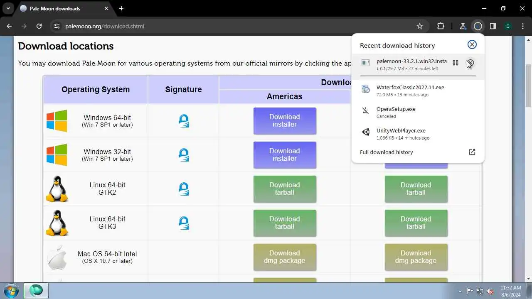The width and height of the screenshot is (532, 299).
Task: View site information icon in address bar
Action: (57, 26)
